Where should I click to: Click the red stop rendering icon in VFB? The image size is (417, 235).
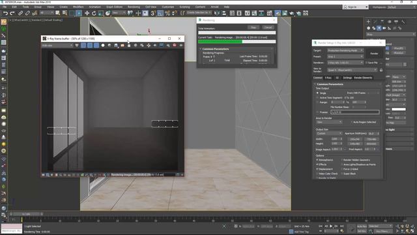(175, 46)
